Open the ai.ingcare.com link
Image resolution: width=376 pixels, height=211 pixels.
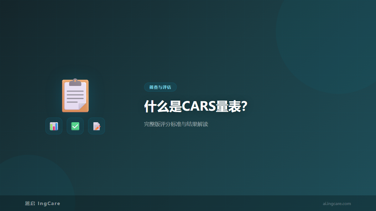[337, 204]
